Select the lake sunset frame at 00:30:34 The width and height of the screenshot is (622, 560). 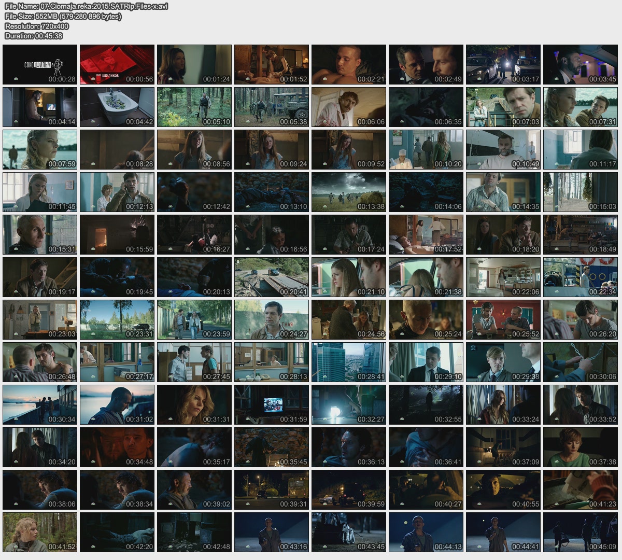pyautogui.click(x=40, y=404)
